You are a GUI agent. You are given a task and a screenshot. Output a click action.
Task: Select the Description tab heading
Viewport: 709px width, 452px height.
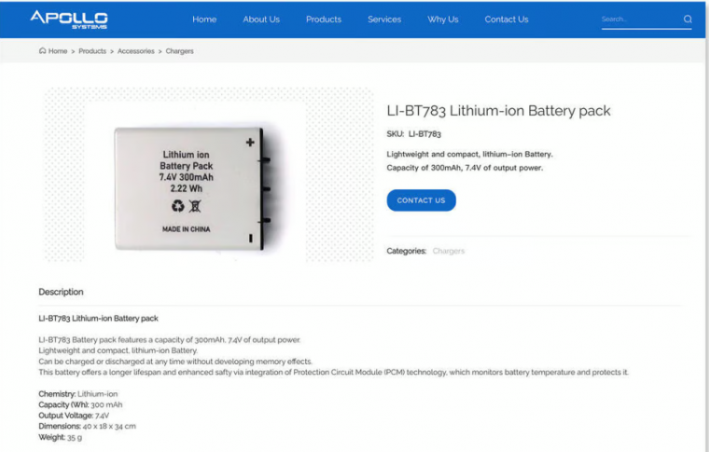click(x=61, y=292)
